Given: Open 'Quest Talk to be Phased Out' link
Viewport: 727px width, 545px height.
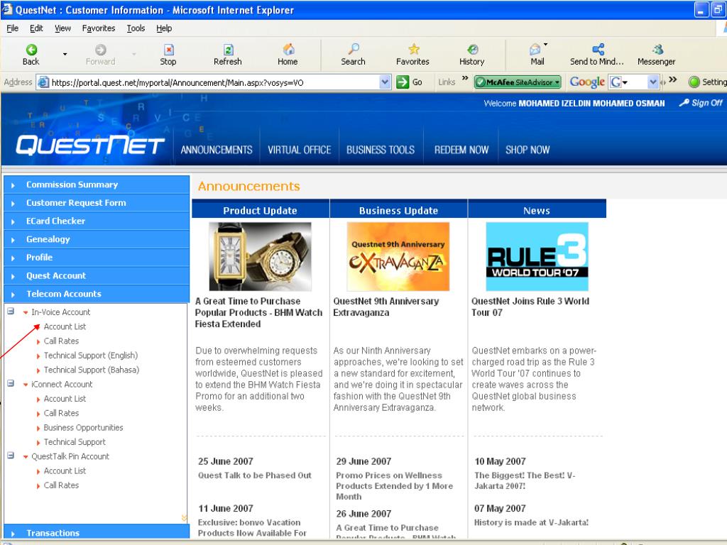Looking at the screenshot, I should (255, 475).
